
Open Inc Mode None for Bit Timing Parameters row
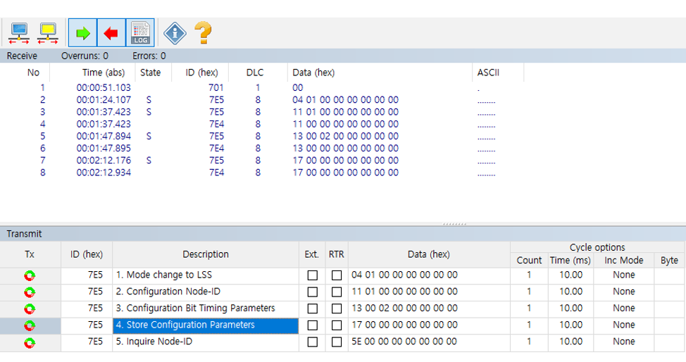pos(623,308)
